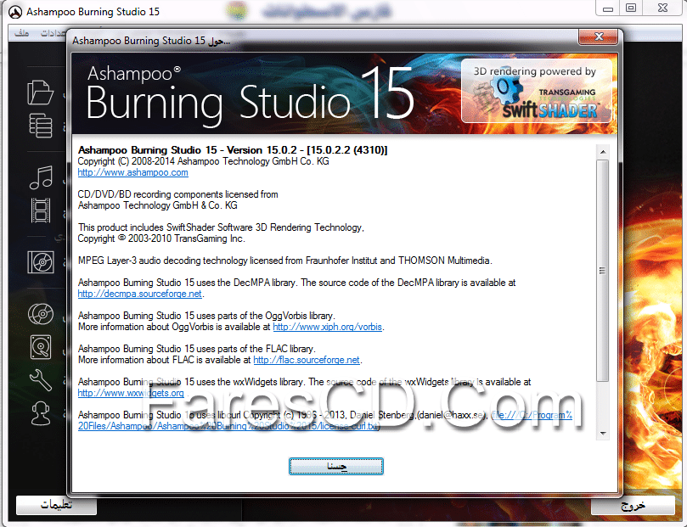687x527 pixels.
Task: Open the Music notes icon in sidebar
Action: (x=41, y=177)
